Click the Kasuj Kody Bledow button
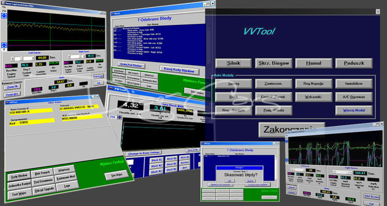 coord(179,70)
